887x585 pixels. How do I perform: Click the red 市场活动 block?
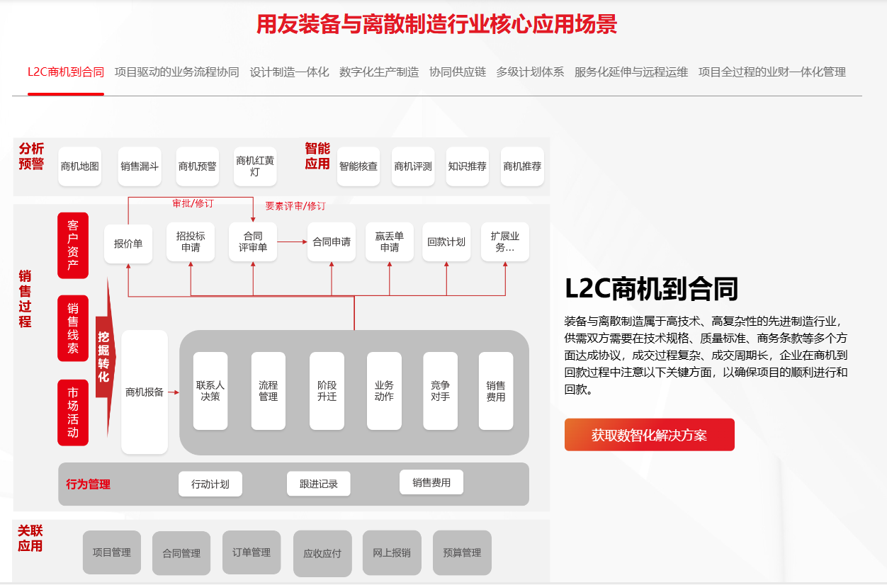[73, 412]
